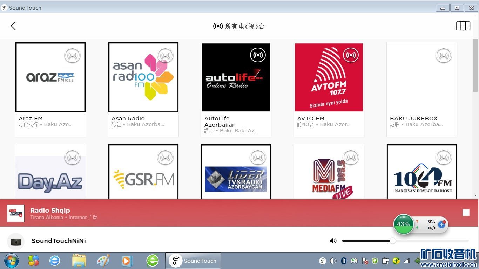The width and height of the screenshot is (479, 269).
Task: Click the scrollbar down arrow
Action: click(475, 195)
